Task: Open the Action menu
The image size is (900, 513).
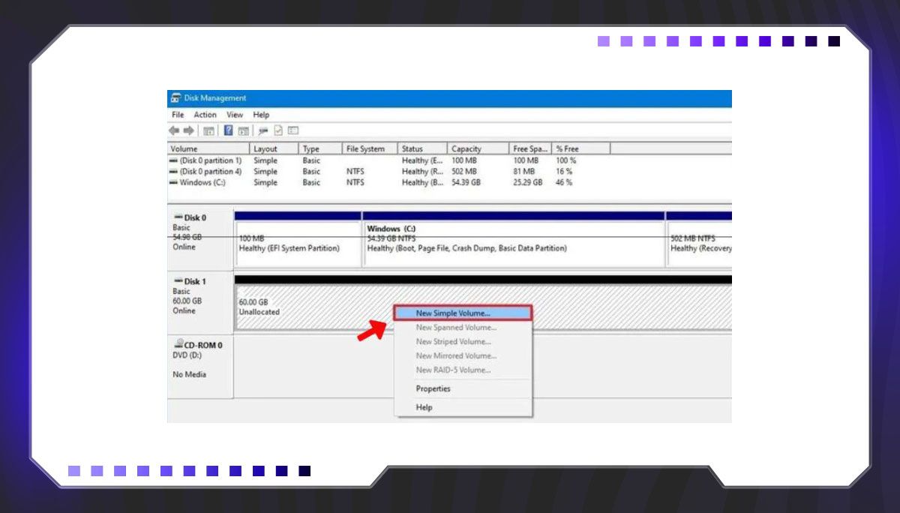Action: coord(205,115)
